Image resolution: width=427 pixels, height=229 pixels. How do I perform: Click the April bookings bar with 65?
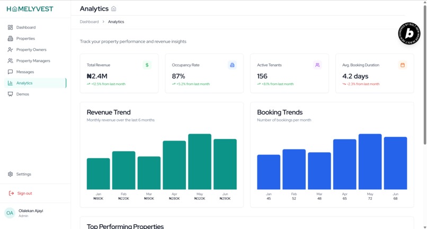coord(345,164)
